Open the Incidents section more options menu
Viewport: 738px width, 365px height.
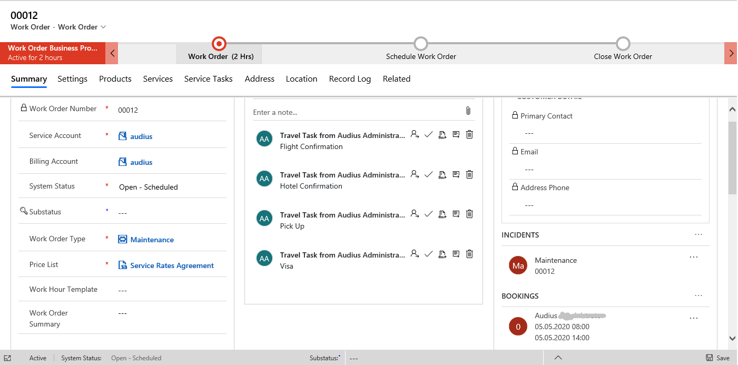[x=698, y=235]
